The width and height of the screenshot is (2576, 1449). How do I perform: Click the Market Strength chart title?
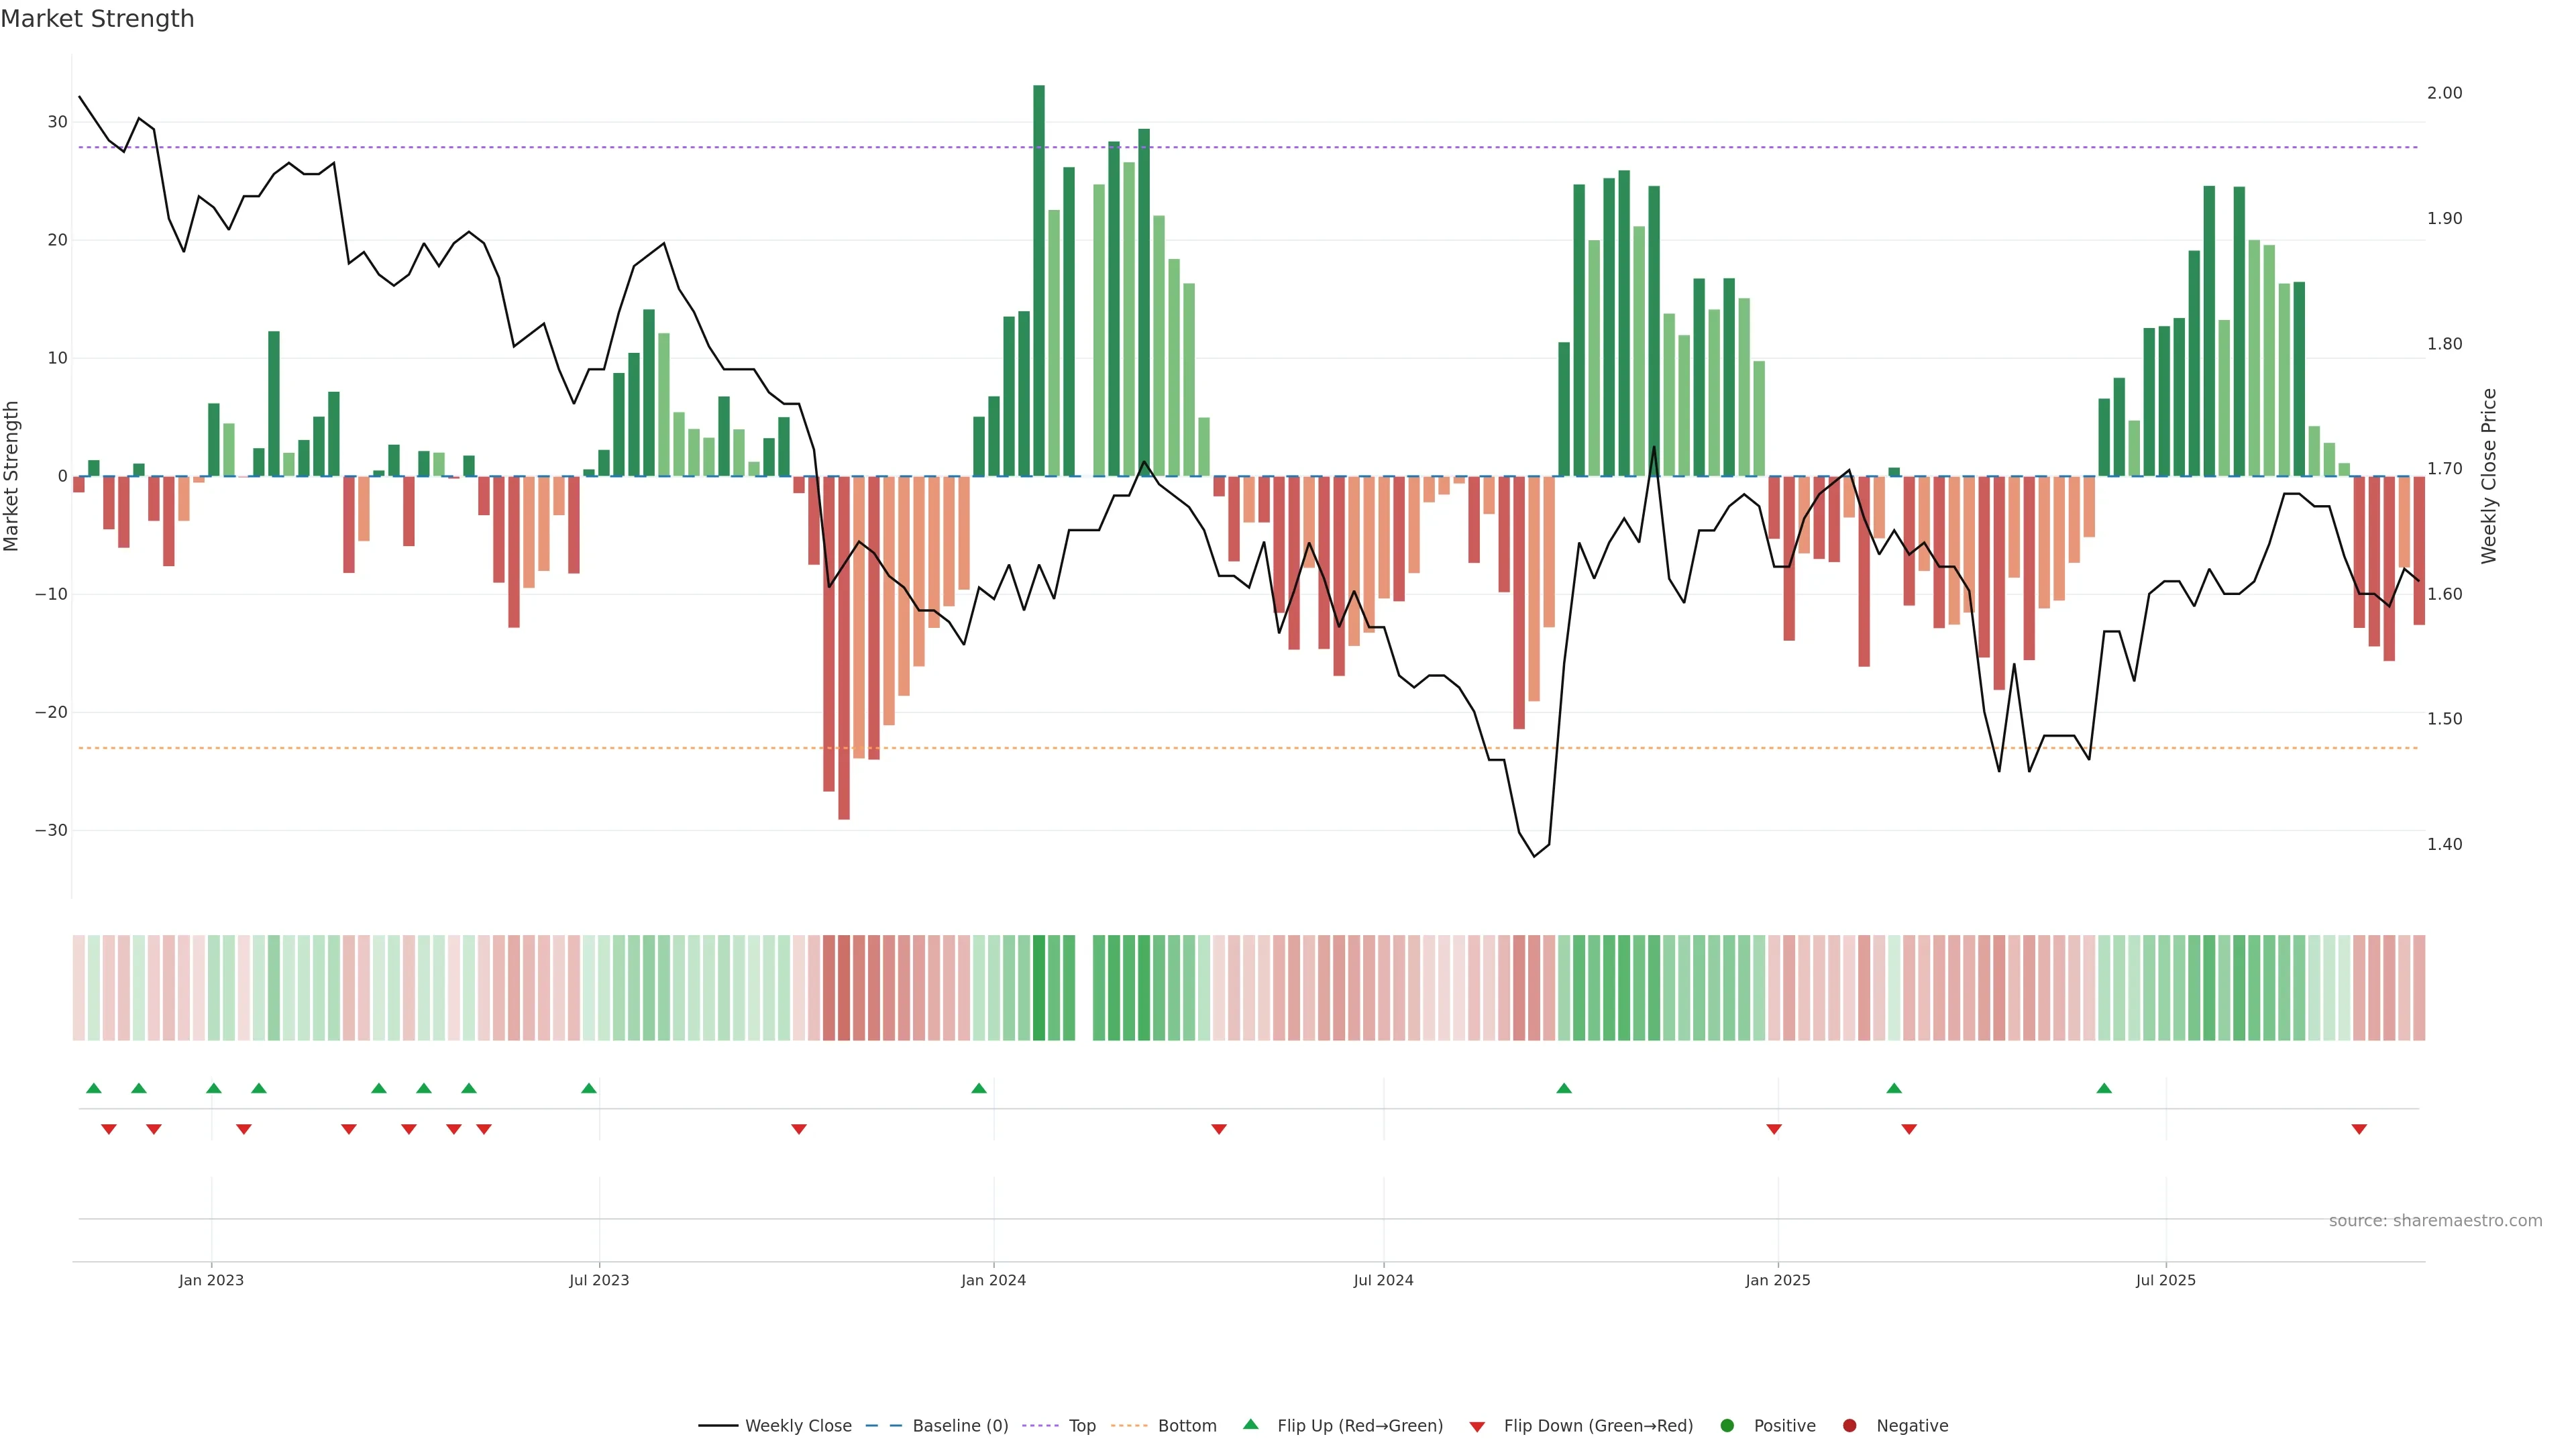click(x=97, y=19)
